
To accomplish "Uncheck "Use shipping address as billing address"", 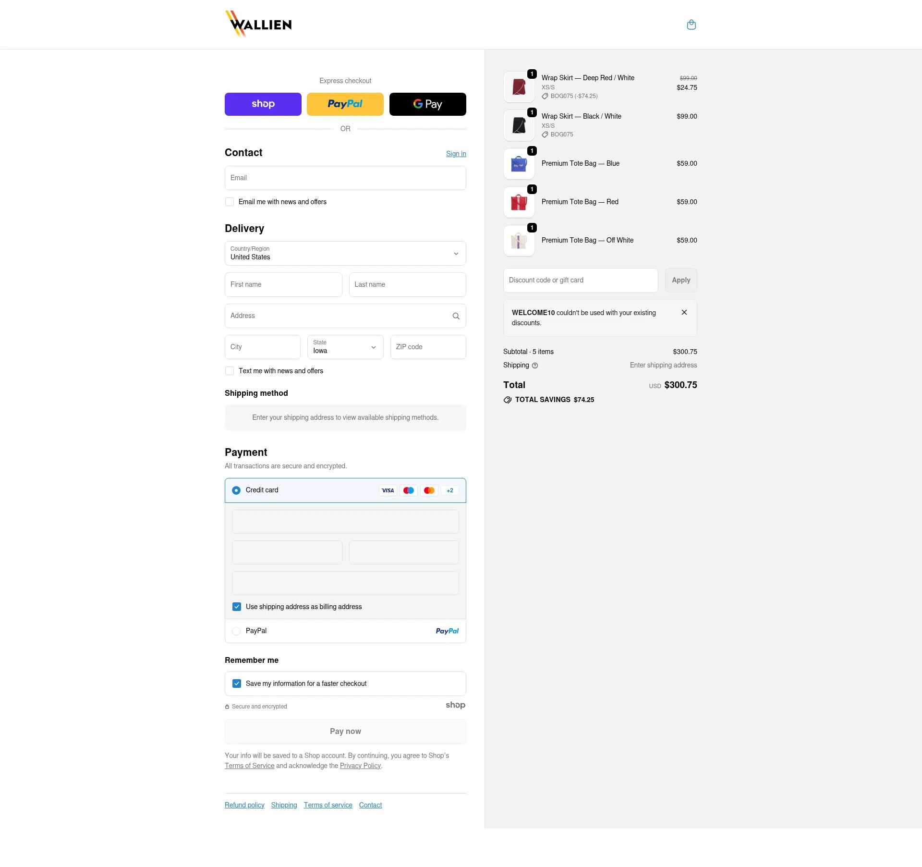I will pos(236,607).
